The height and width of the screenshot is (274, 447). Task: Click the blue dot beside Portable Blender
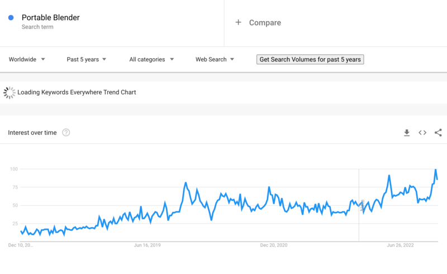[x=11, y=17]
